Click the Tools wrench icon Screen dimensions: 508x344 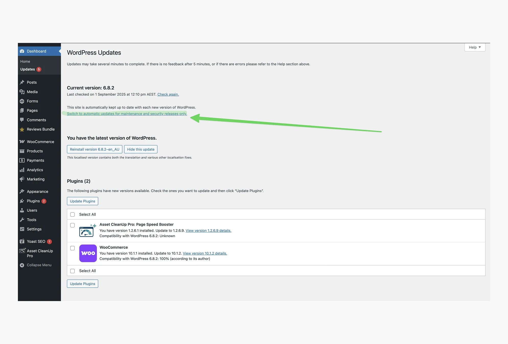[22, 220]
